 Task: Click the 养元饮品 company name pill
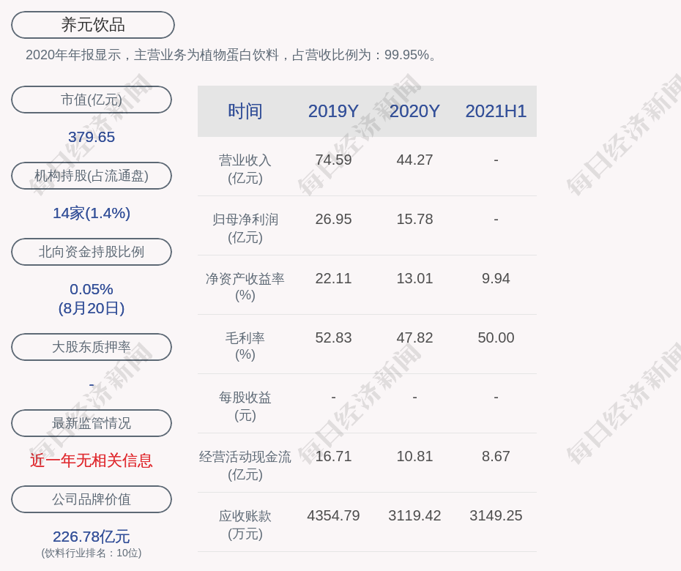[x=93, y=25]
